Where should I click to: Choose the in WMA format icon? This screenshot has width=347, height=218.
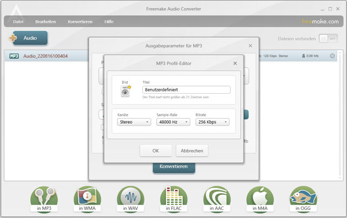click(x=87, y=199)
